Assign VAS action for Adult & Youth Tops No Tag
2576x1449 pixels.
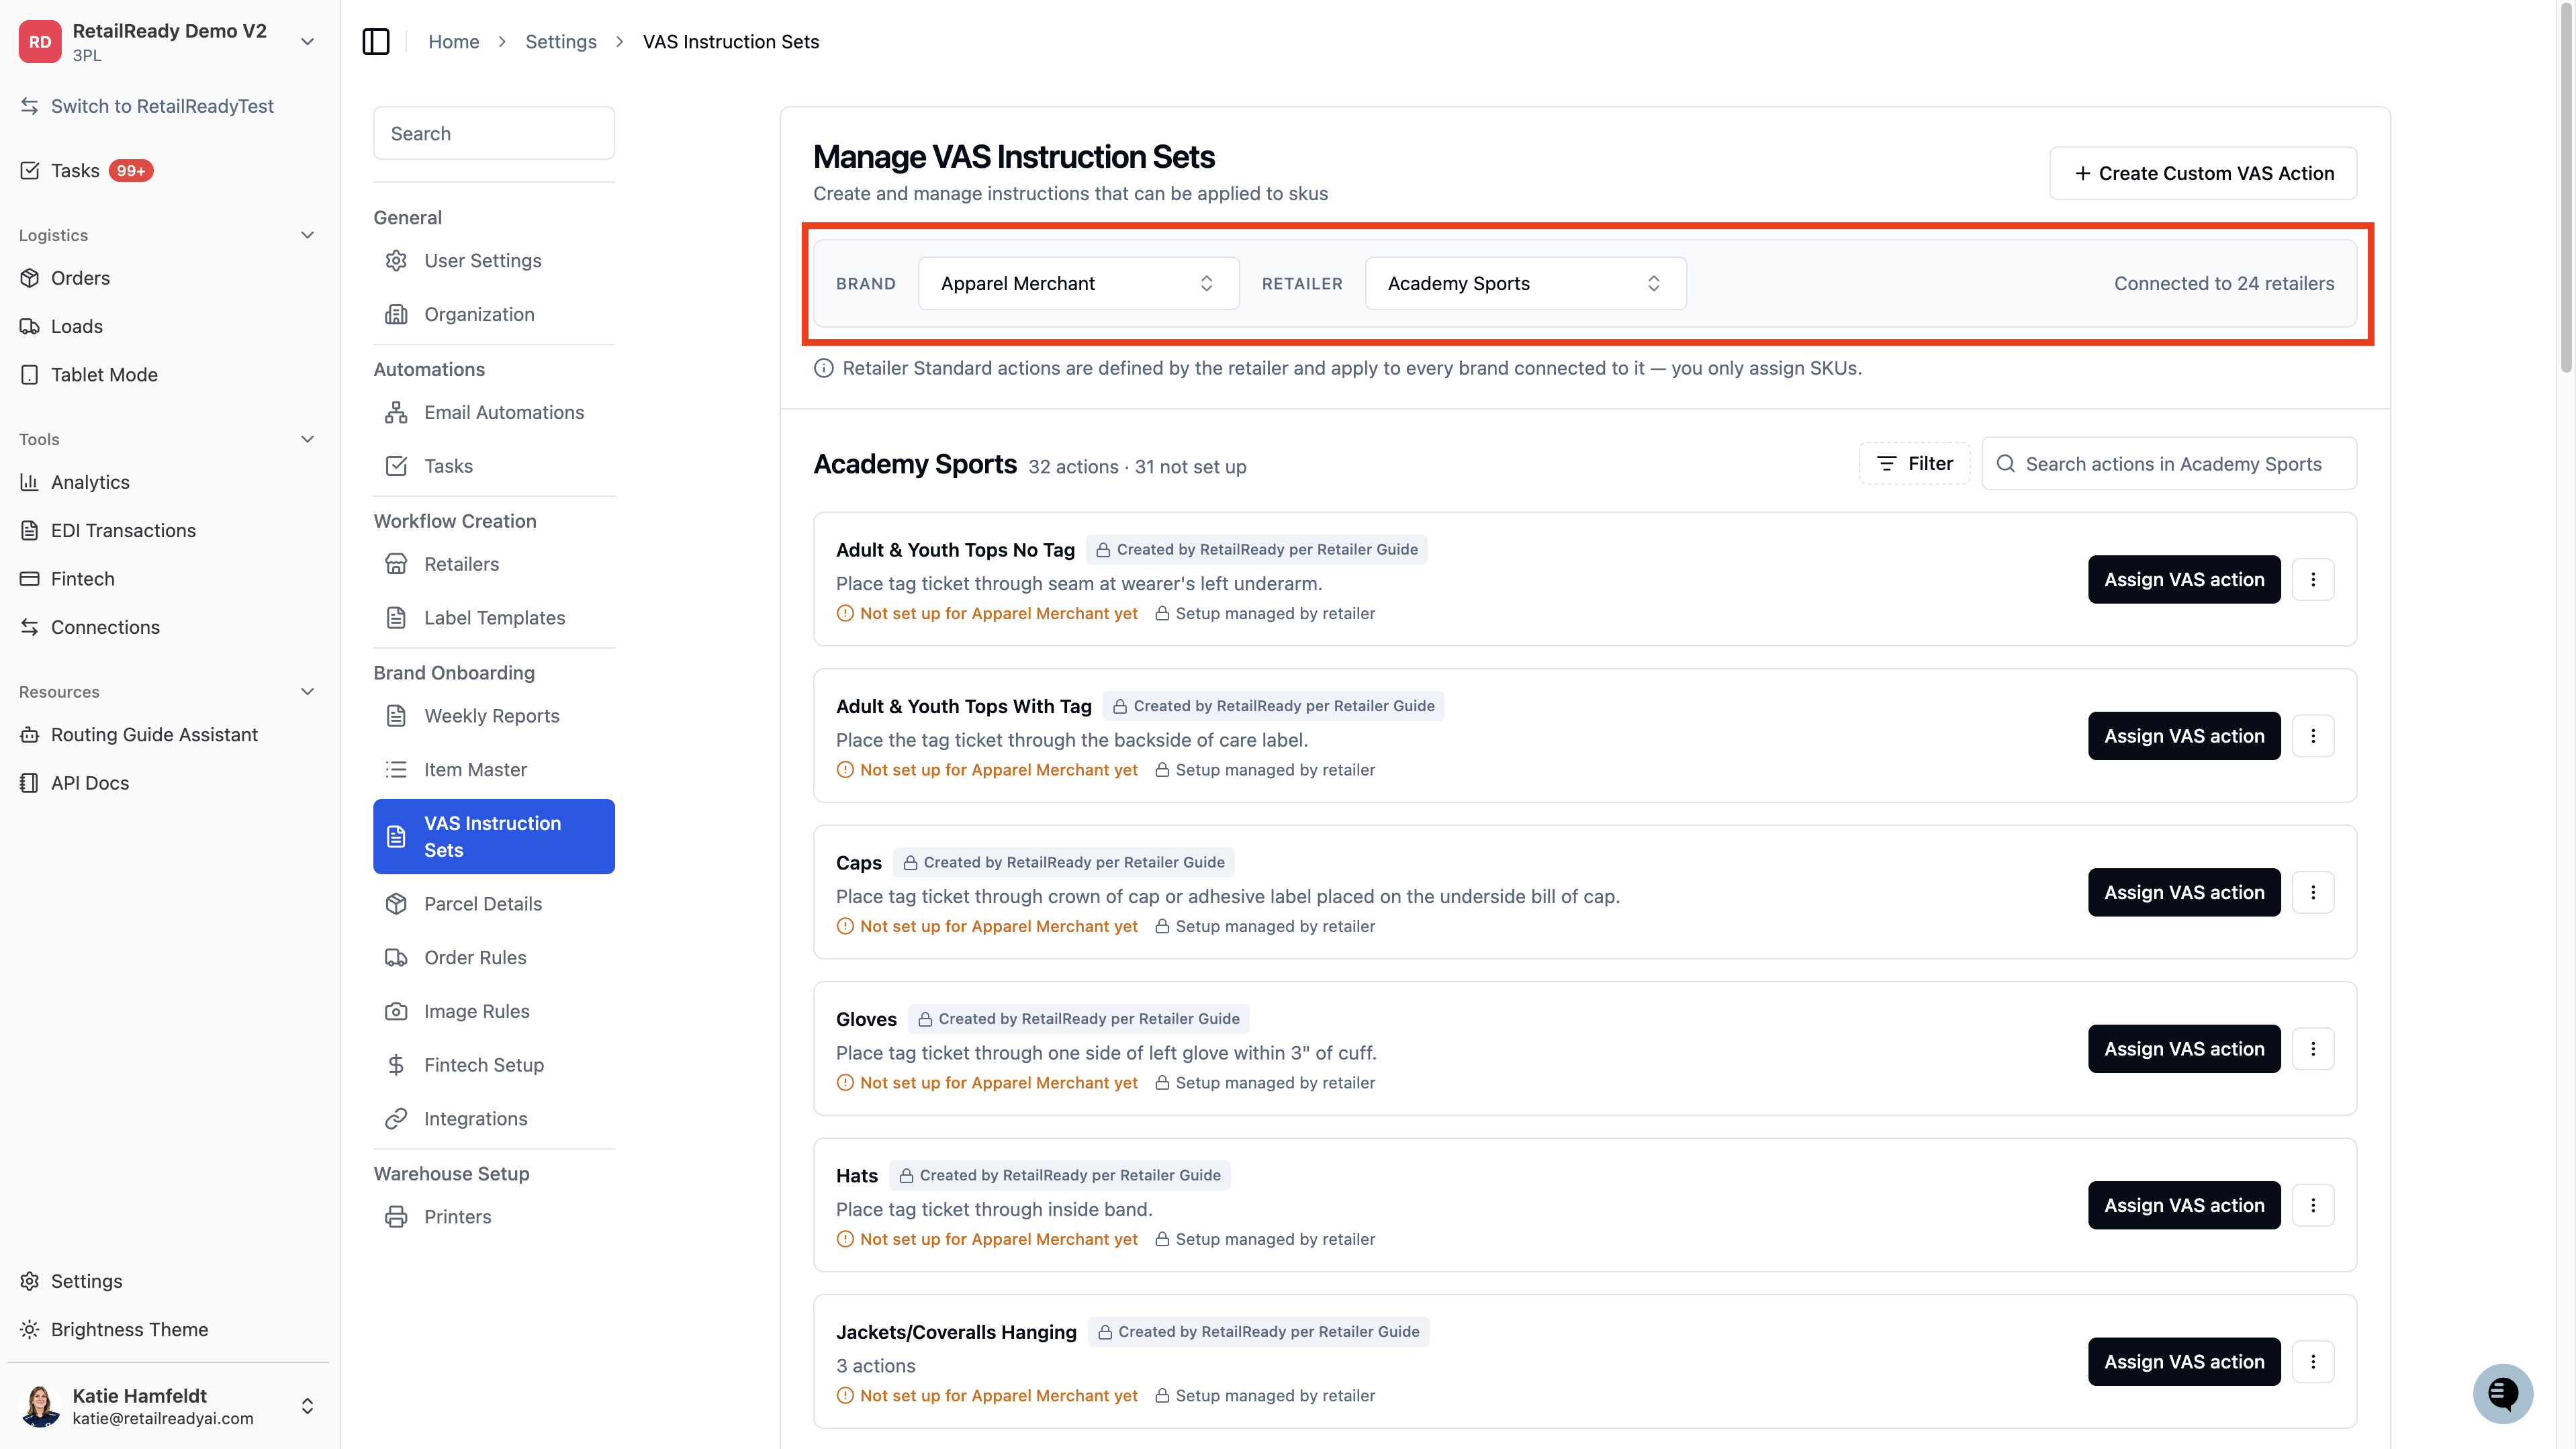[x=2184, y=580]
